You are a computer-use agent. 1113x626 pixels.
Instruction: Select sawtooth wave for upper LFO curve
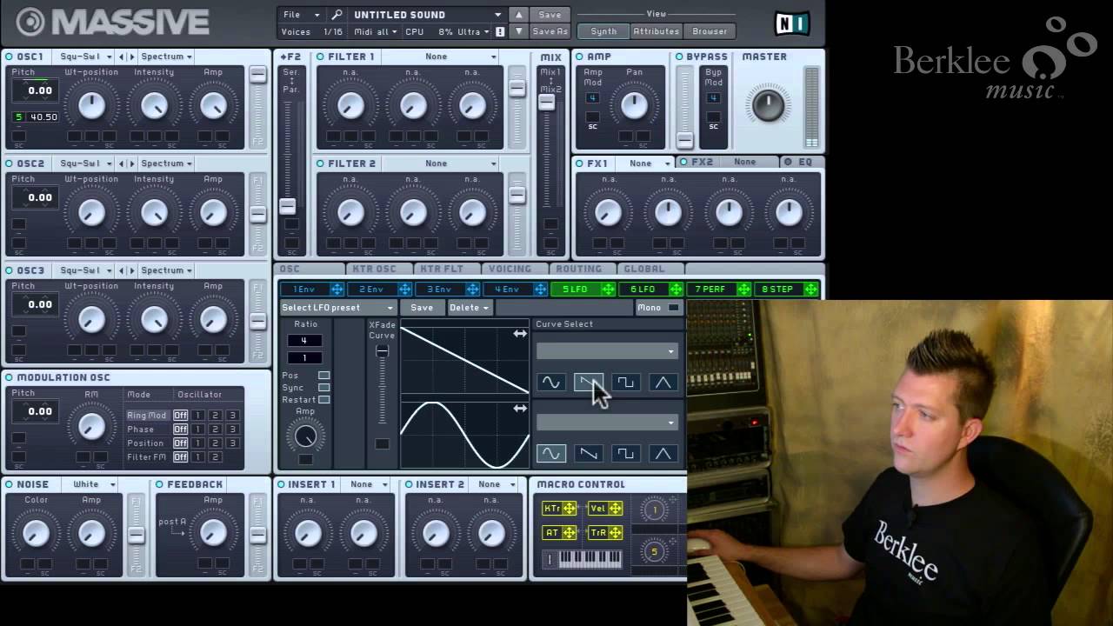point(588,382)
